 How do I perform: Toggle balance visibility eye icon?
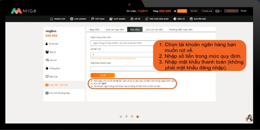click(175, 11)
